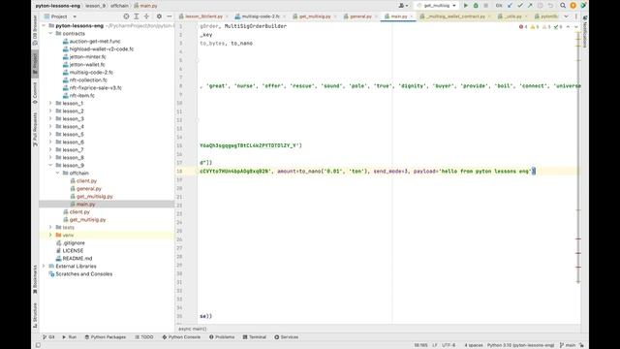The width and height of the screenshot is (620, 349).
Task: Open JetBrains Toolbox icon at toolbar end
Action: [583, 6]
